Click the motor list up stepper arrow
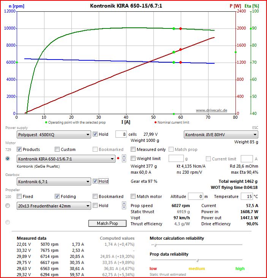Image resolution: width=267 pixels, height=278 pixels. [123, 157]
